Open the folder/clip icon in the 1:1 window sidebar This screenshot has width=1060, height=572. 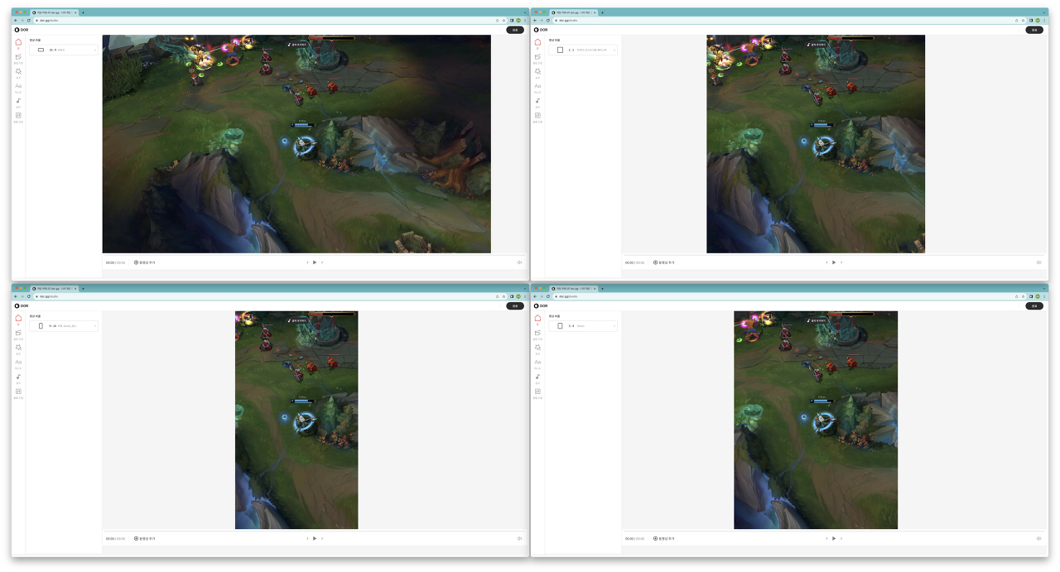coord(537,58)
